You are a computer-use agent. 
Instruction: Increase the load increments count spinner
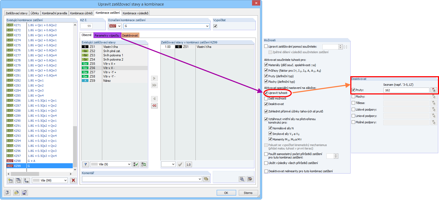pyautogui.click(x=336, y=155)
